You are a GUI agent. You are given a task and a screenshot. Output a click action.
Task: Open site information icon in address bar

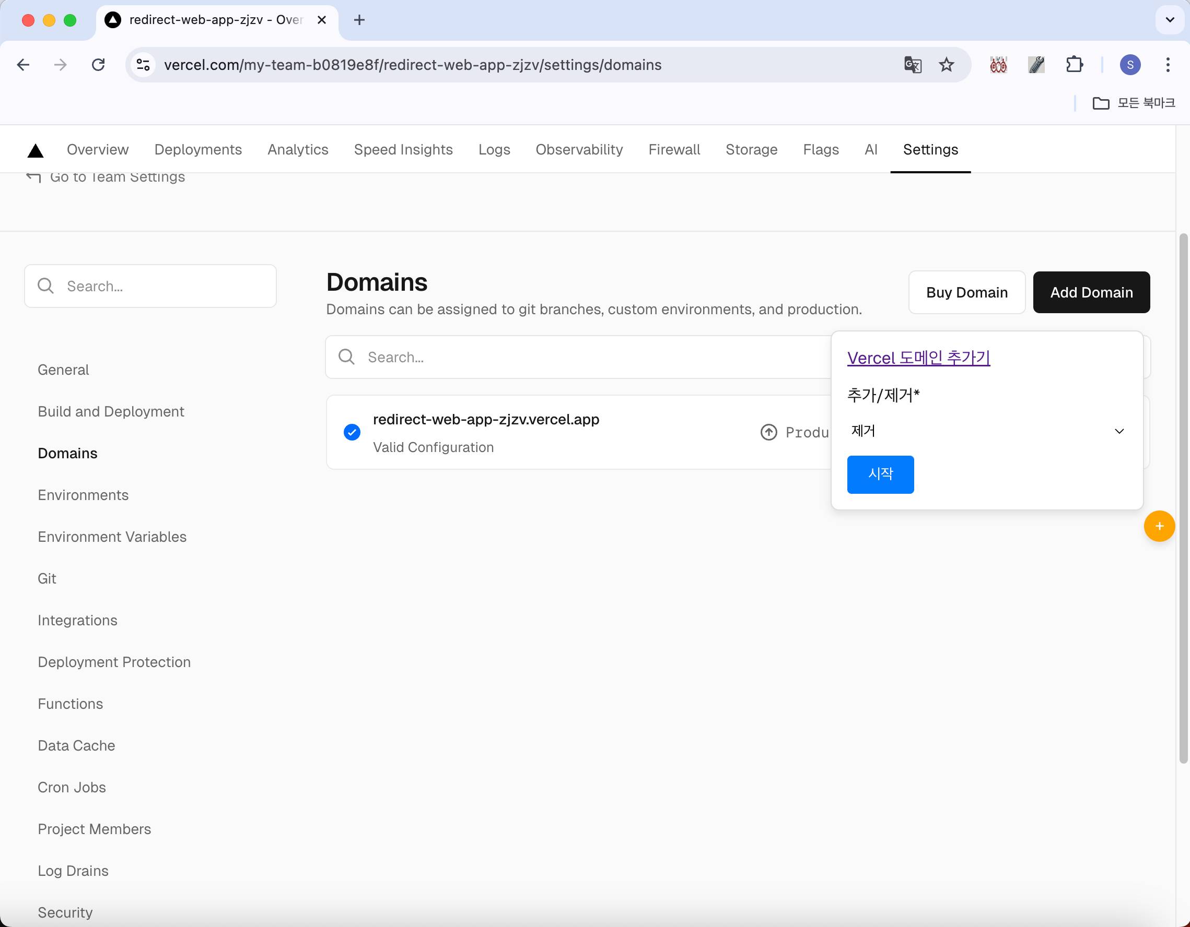point(143,65)
